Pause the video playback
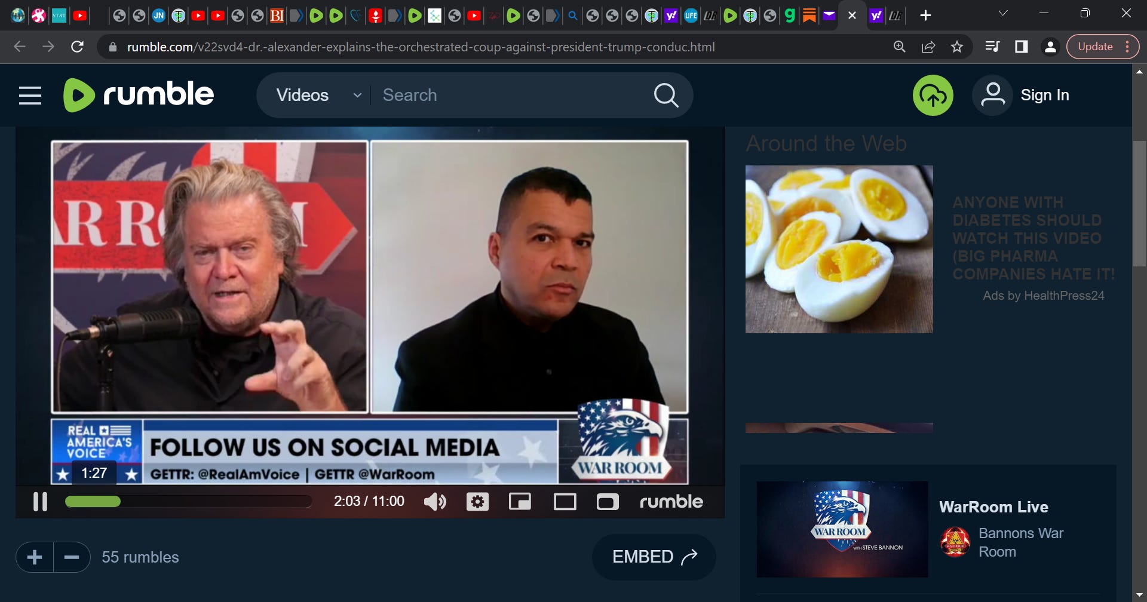The height and width of the screenshot is (602, 1147). tap(40, 502)
